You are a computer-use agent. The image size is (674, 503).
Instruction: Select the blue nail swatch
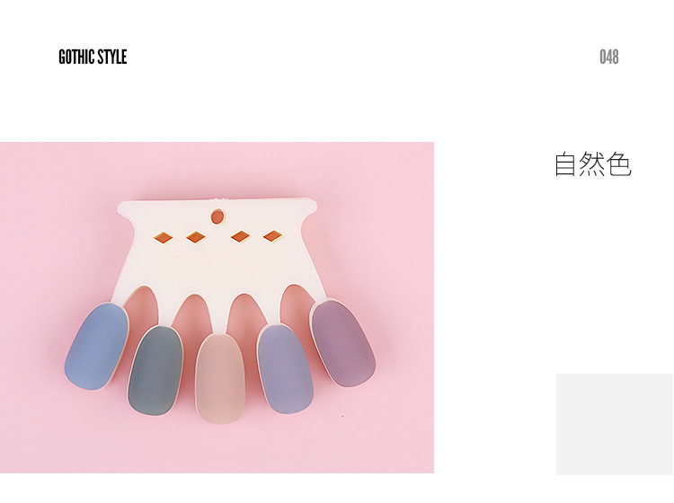(97, 346)
